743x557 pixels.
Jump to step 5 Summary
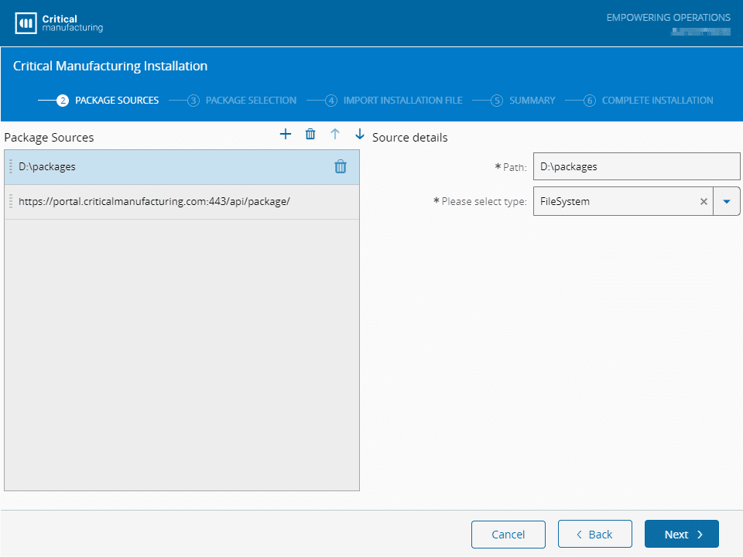[x=524, y=101]
